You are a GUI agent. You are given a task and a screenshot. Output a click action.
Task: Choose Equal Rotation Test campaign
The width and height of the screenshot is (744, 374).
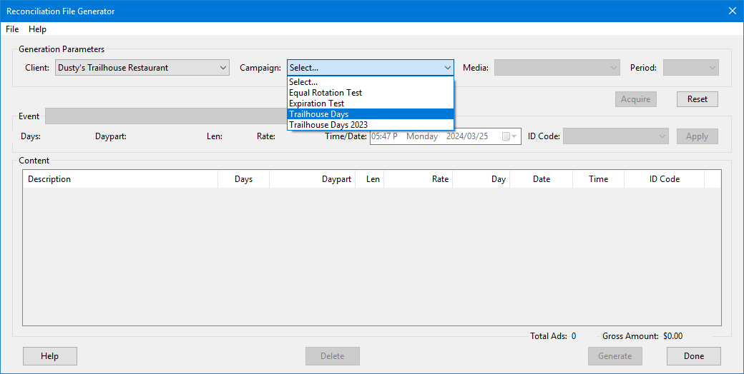point(325,93)
